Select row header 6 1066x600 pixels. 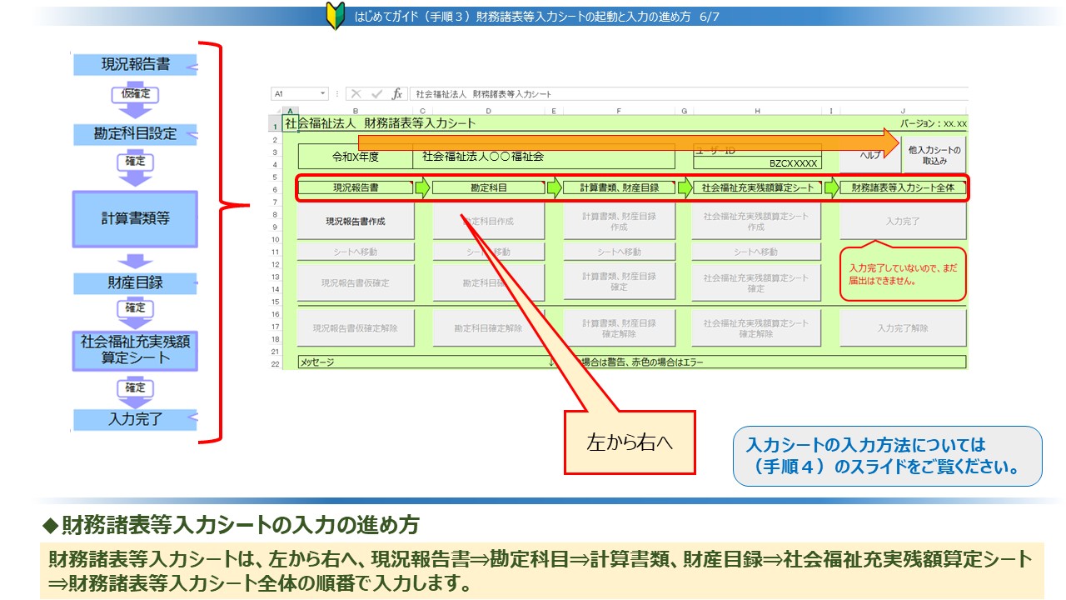(275, 189)
